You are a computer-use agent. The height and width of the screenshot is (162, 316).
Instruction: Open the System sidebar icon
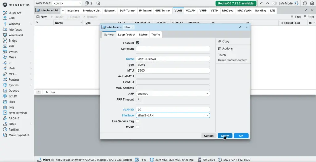tap(5, 85)
